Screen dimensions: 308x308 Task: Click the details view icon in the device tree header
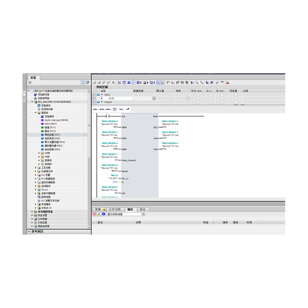pyautogui.click(x=83, y=83)
